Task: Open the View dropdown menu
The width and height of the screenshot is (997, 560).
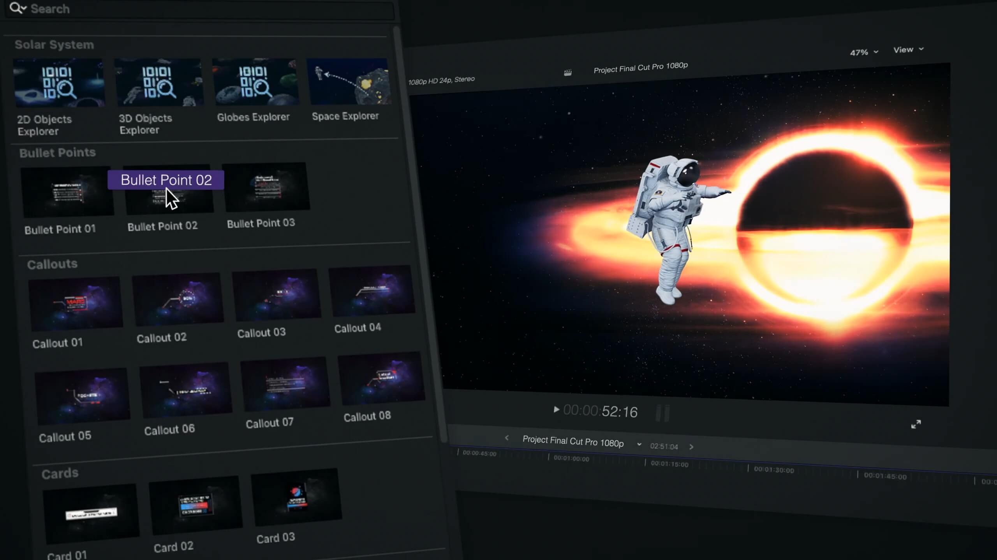Action: (x=908, y=49)
